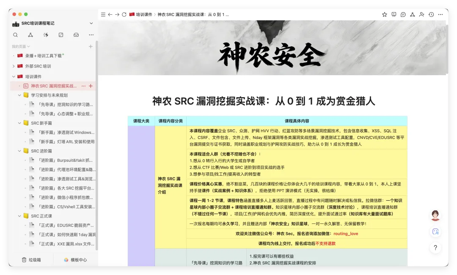Open help question mark button
Viewport: 457px width, 275px height.
coord(435,248)
